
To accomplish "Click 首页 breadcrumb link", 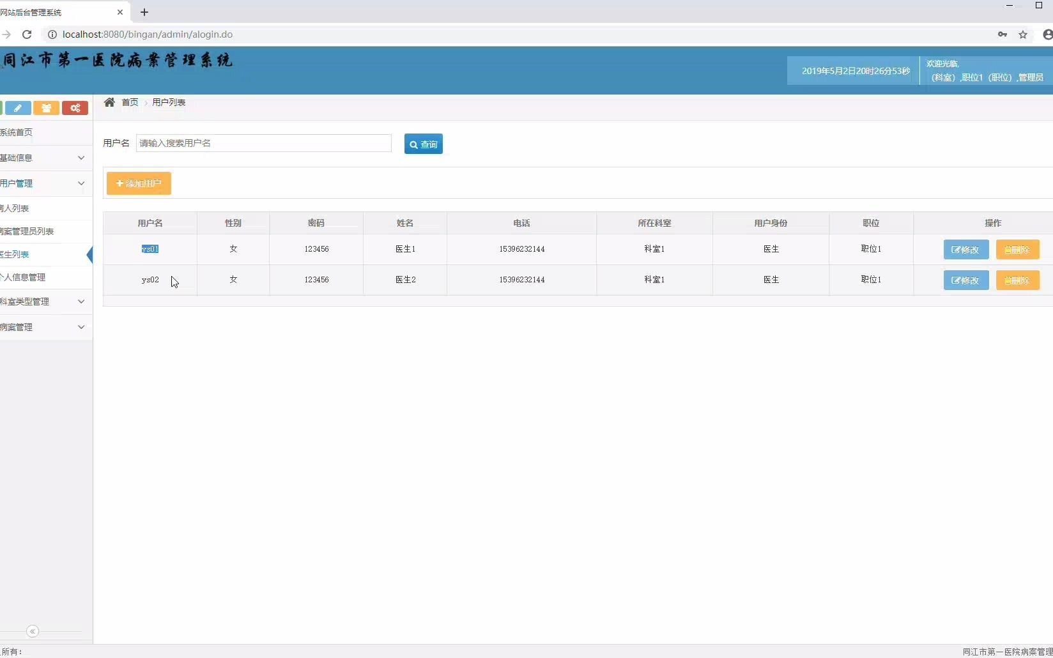I will point(130,102).
